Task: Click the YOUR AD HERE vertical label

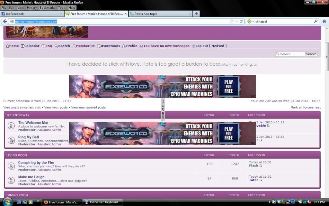Action: (x=163, y=109)
